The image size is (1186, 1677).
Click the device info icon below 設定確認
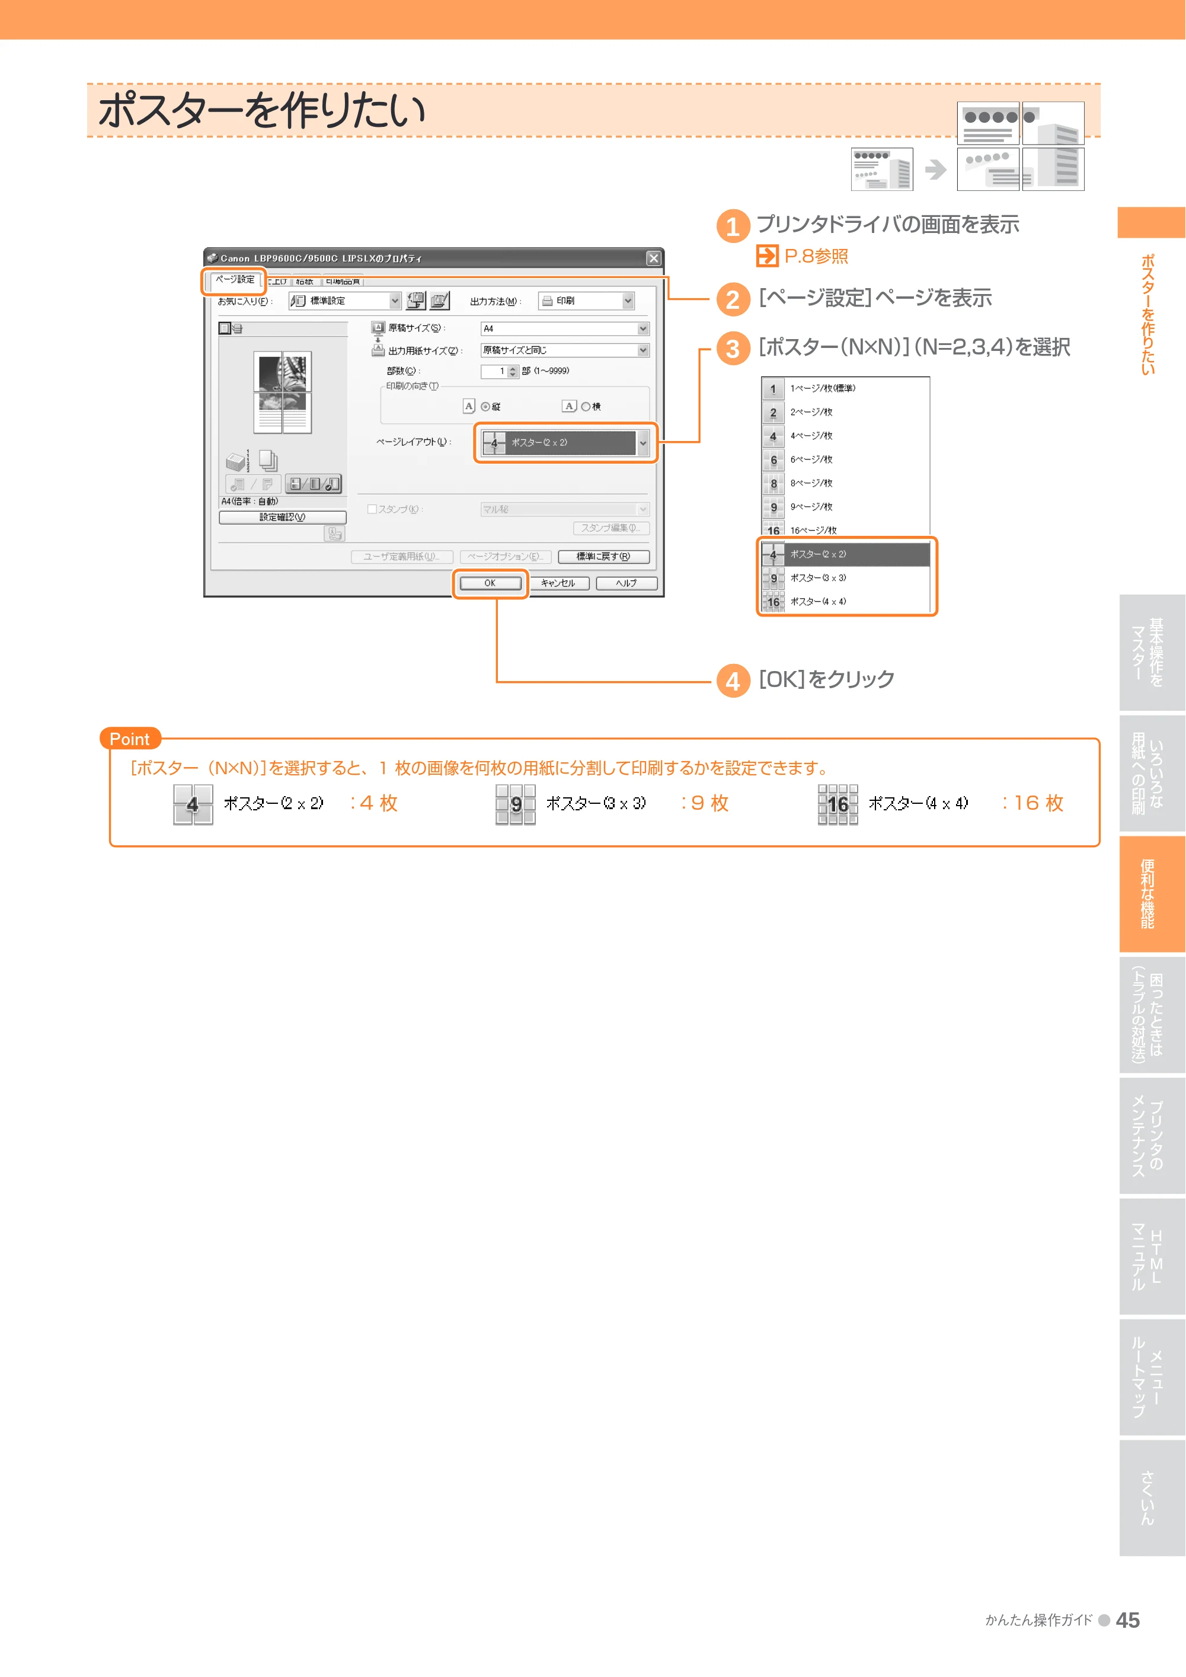(x=334, y=535)
